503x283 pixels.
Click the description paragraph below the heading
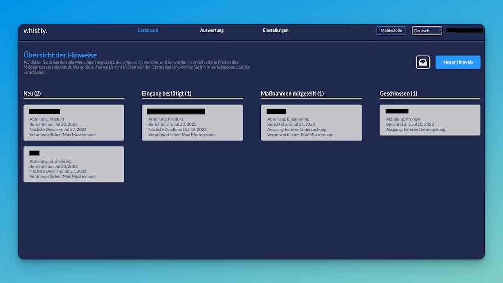(133, 67)
